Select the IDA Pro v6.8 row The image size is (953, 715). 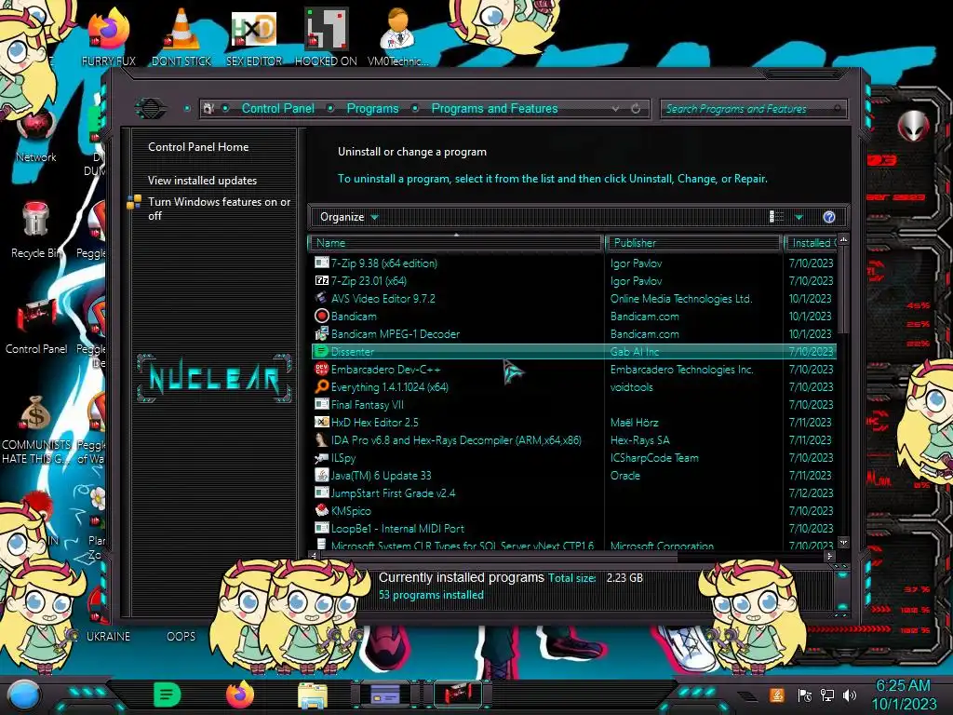click(573, 439)
